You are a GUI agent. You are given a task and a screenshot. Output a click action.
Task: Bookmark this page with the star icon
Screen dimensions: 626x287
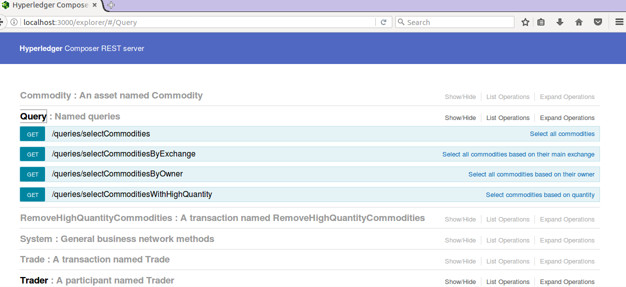click(525, 22)
